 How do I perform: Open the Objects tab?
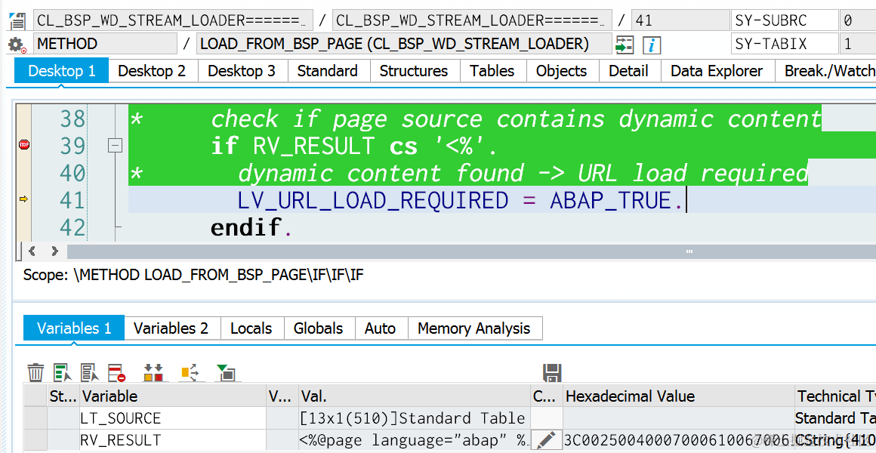(561, 71)
